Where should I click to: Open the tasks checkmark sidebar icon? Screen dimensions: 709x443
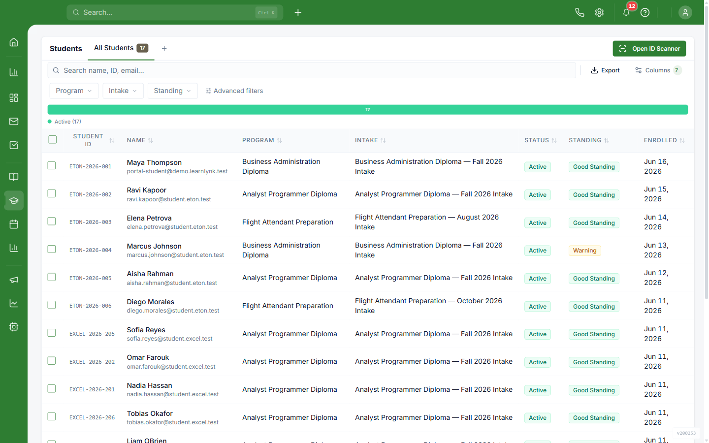(x=14, y=145)
